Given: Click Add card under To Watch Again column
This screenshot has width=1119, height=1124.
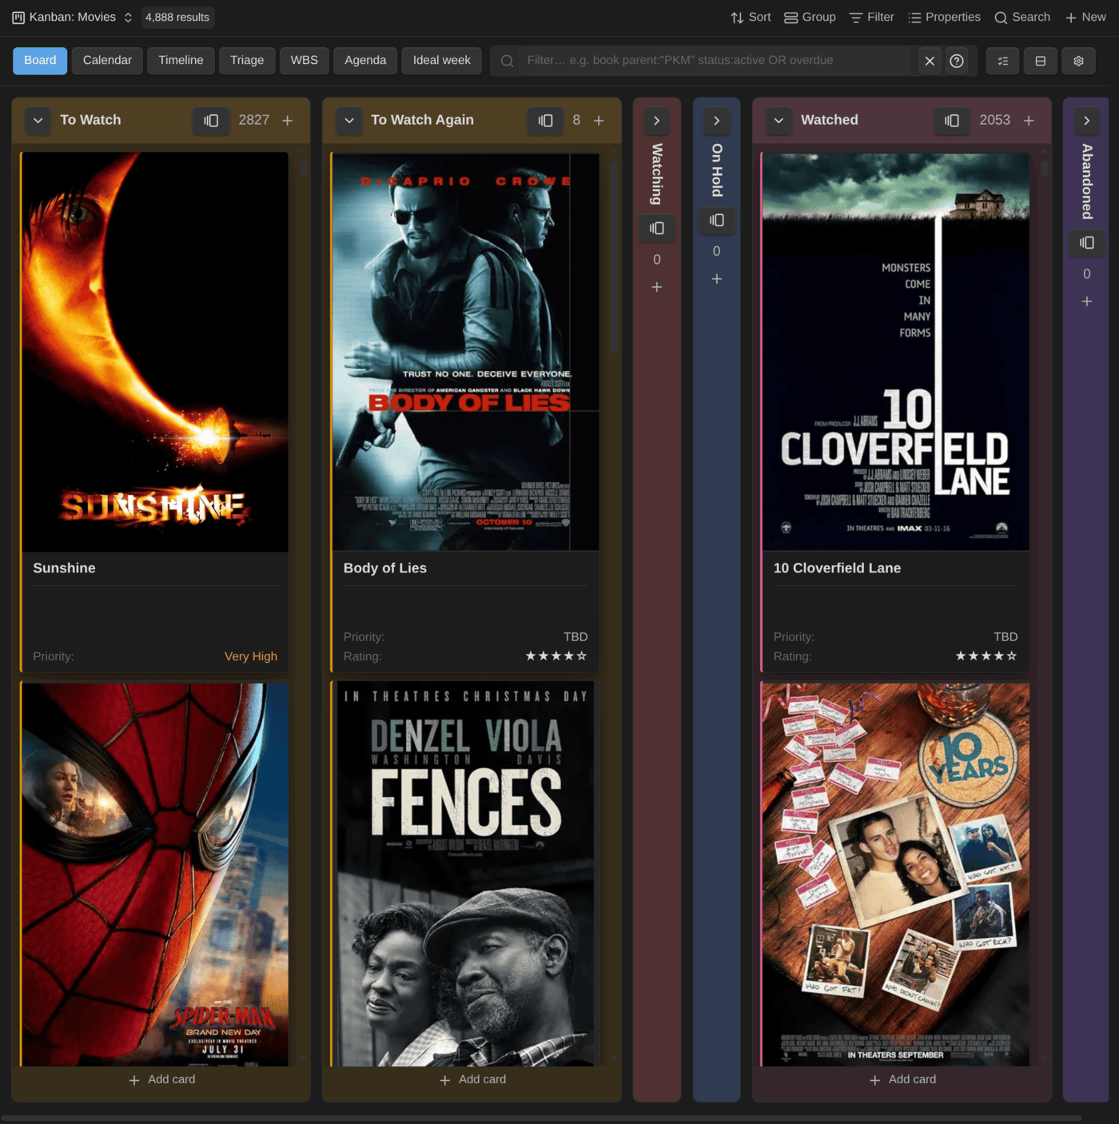Looking at the screenshot, I should click(x=472, y=1079).
